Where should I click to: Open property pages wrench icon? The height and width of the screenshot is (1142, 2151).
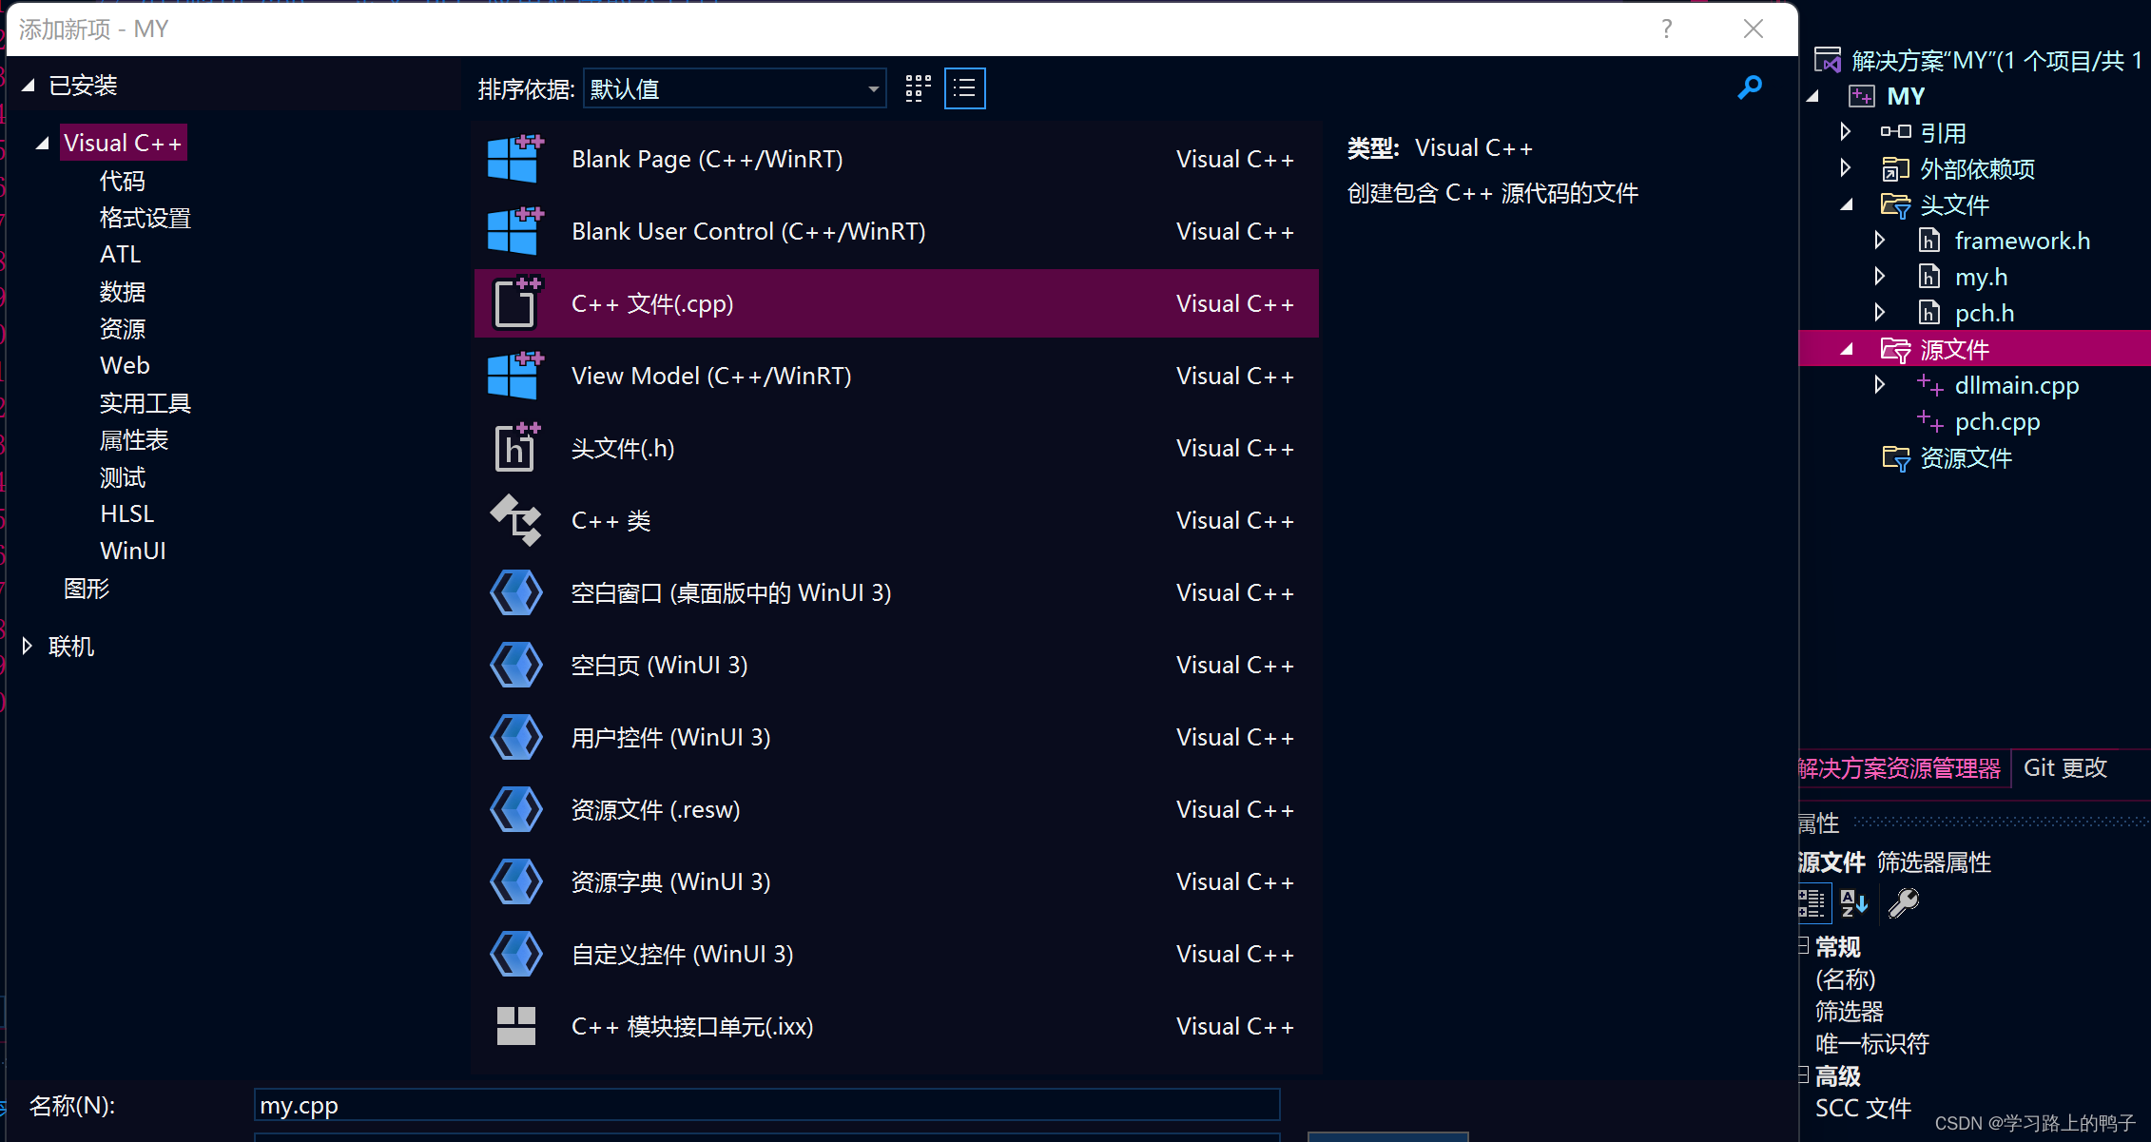[1904, 902]
